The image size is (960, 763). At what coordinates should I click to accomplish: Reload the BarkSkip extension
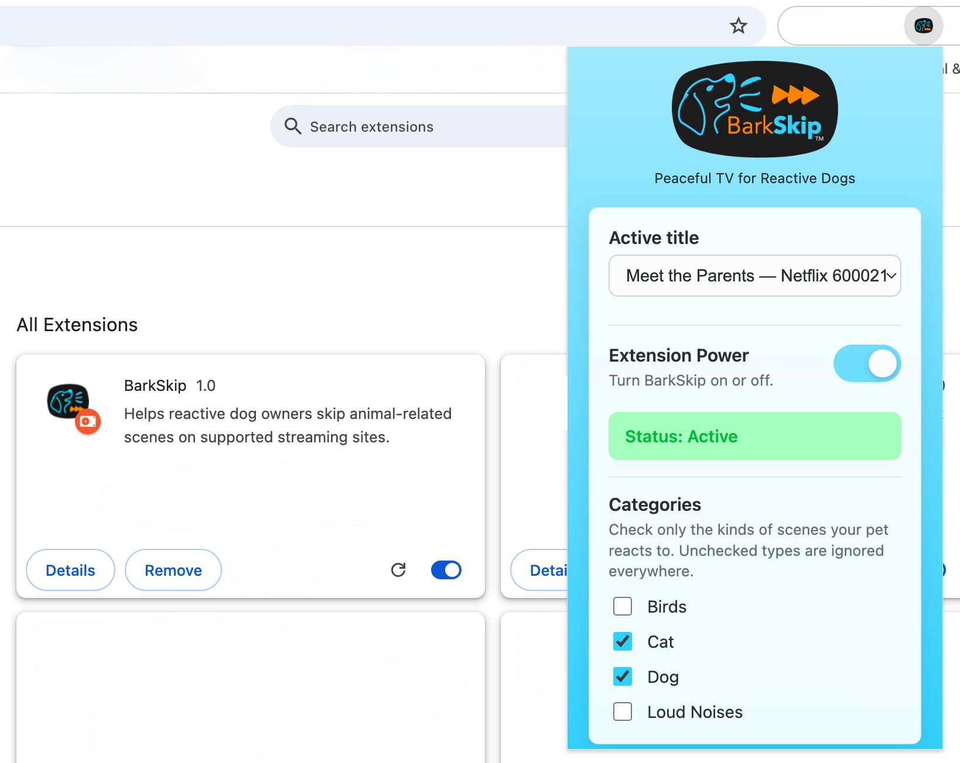(x=398, y=570)
